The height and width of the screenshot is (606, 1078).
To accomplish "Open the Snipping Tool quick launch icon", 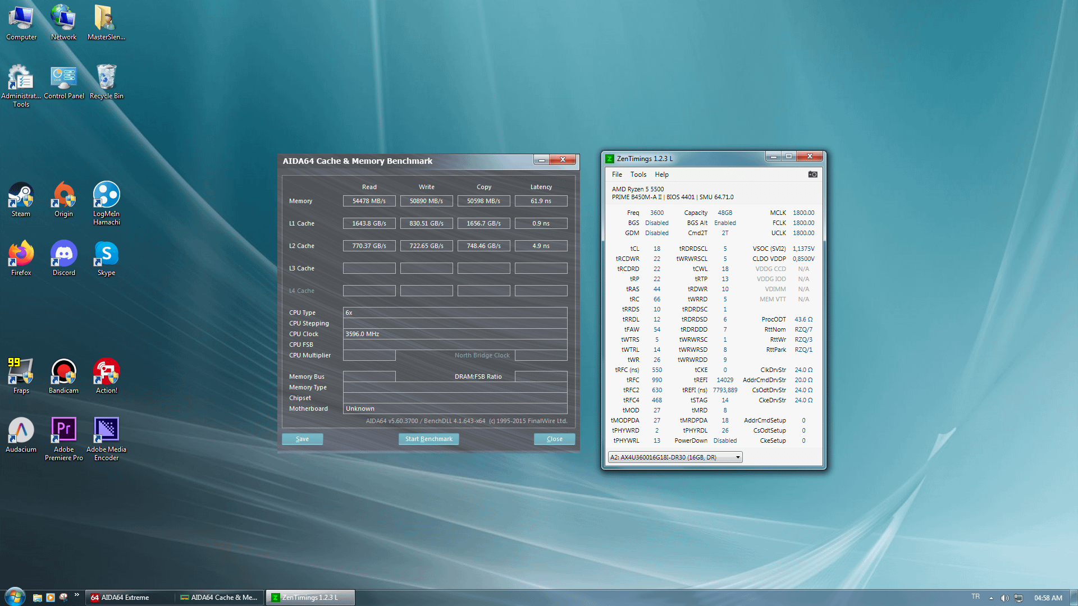I will click(x=63, y=598).
